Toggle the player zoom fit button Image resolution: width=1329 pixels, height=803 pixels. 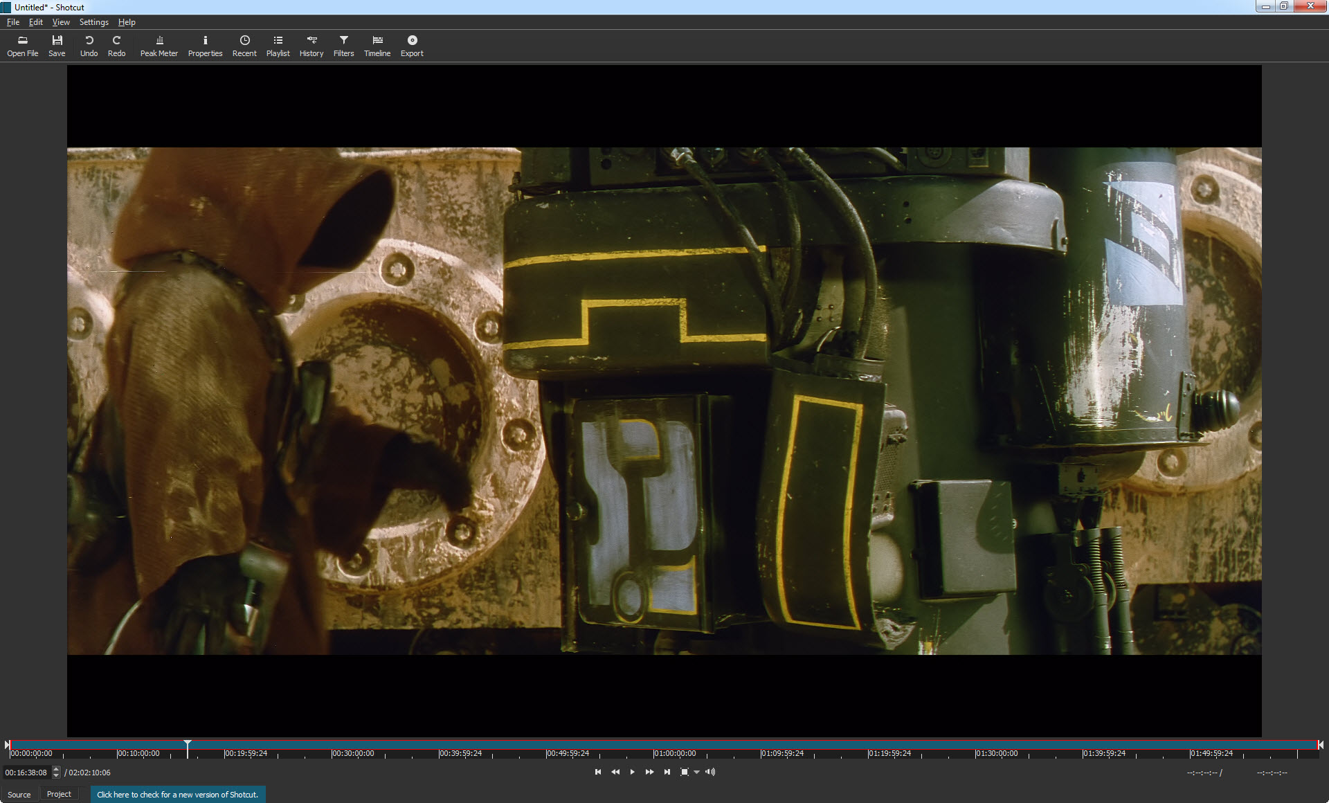[685, 772]
